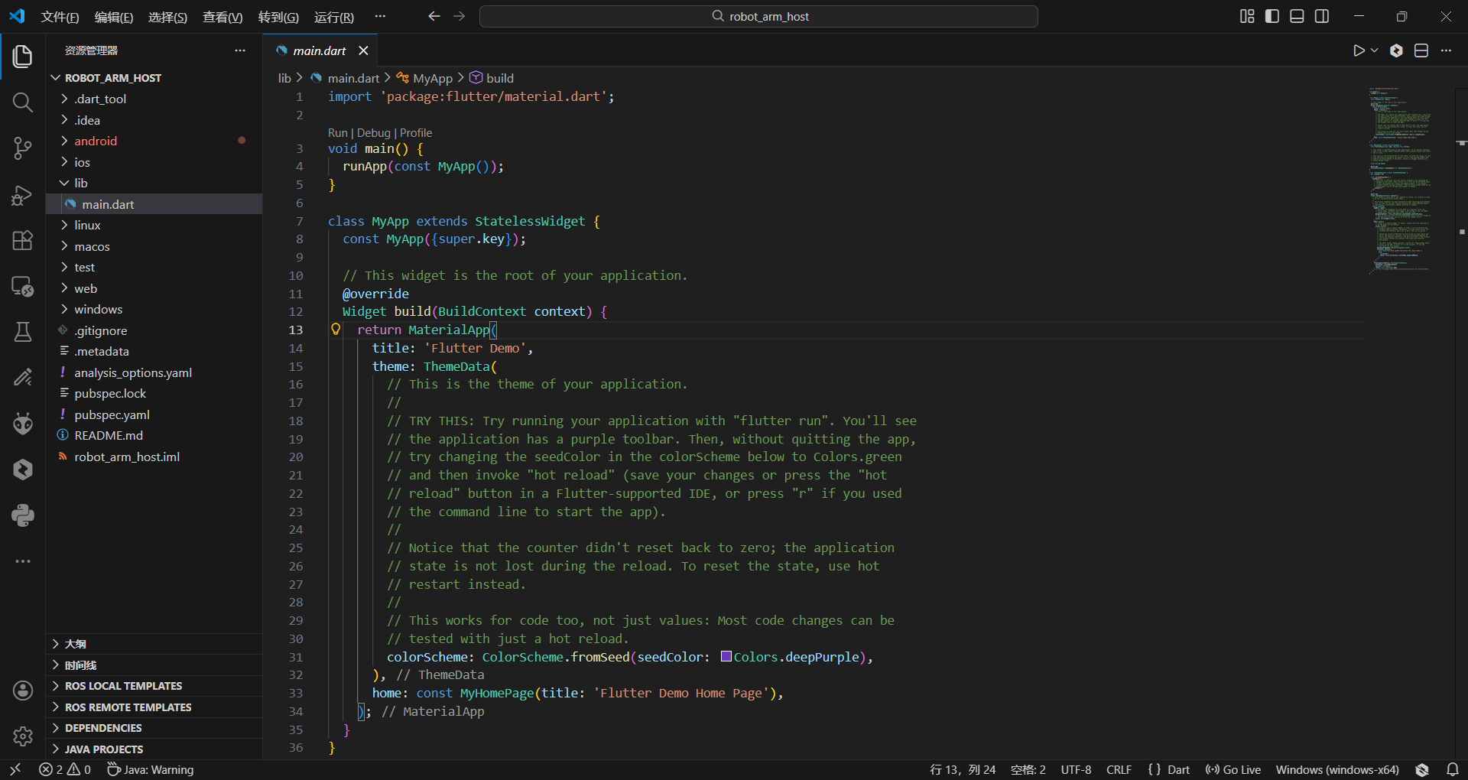Expand the 时间线 timeline section
The image size is (1468, 780).
(x=154, y=665)
